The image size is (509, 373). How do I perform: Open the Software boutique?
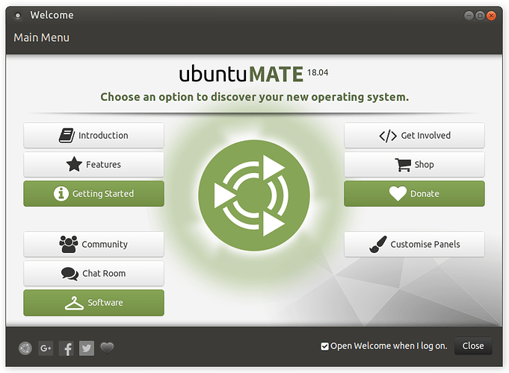pos(93,302)
